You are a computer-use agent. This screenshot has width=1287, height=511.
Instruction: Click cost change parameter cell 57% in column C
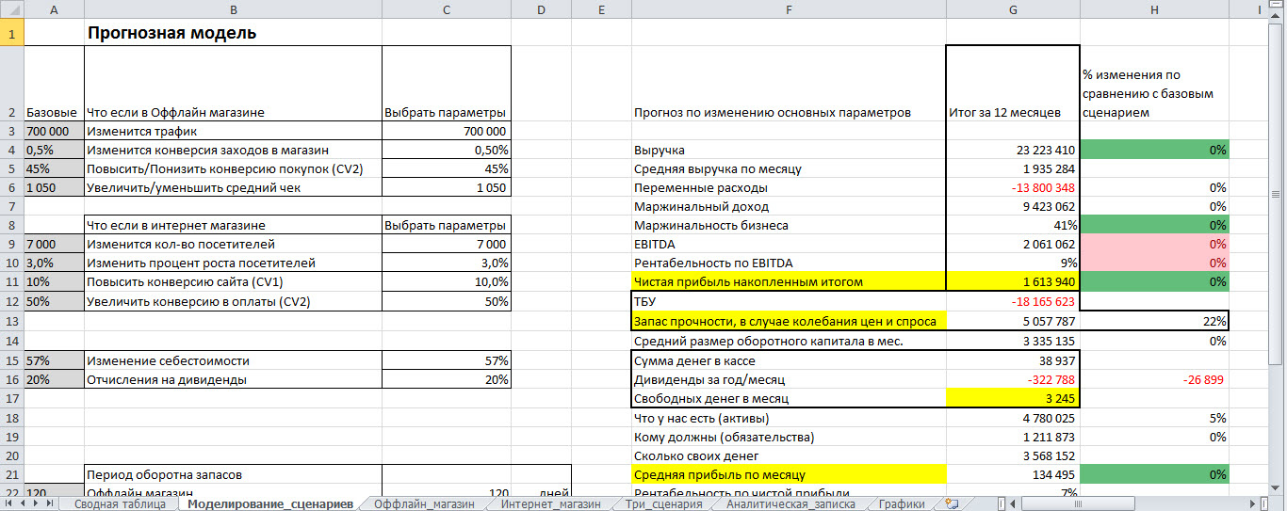(x=447, y=360)
